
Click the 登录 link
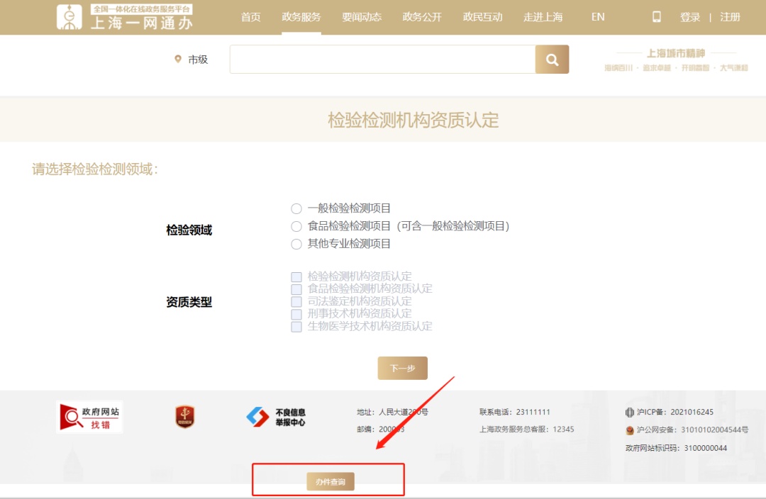click(x=690, y=17)
